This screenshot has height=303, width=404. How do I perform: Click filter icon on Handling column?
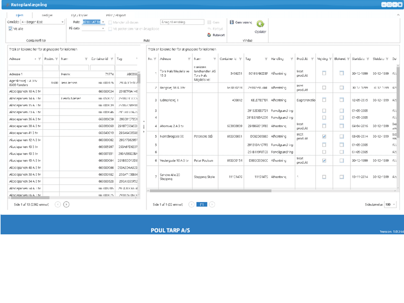pyautogui.click(x=291, y=59)
